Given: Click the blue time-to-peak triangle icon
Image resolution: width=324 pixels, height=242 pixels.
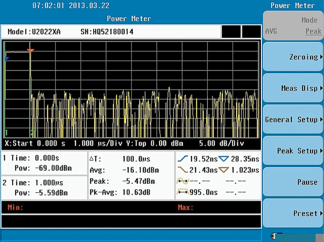Looking at the screenshot, I should click(x=224, y=159).
